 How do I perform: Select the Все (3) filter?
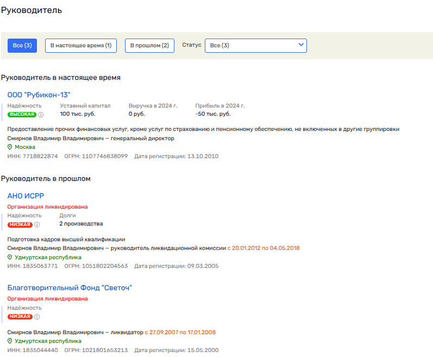(x=22, y=46)
